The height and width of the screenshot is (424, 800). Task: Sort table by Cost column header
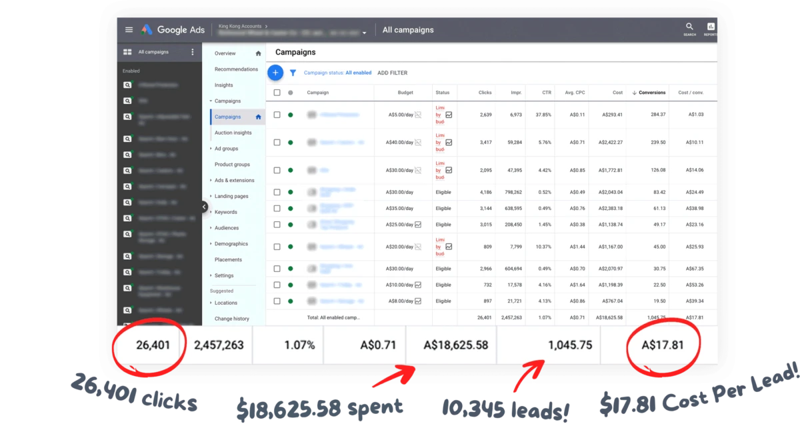616,93
